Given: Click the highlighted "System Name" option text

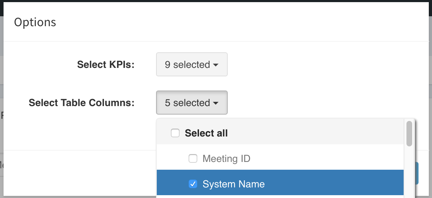Looking at the screenshot, I should [x=233, y=184].
